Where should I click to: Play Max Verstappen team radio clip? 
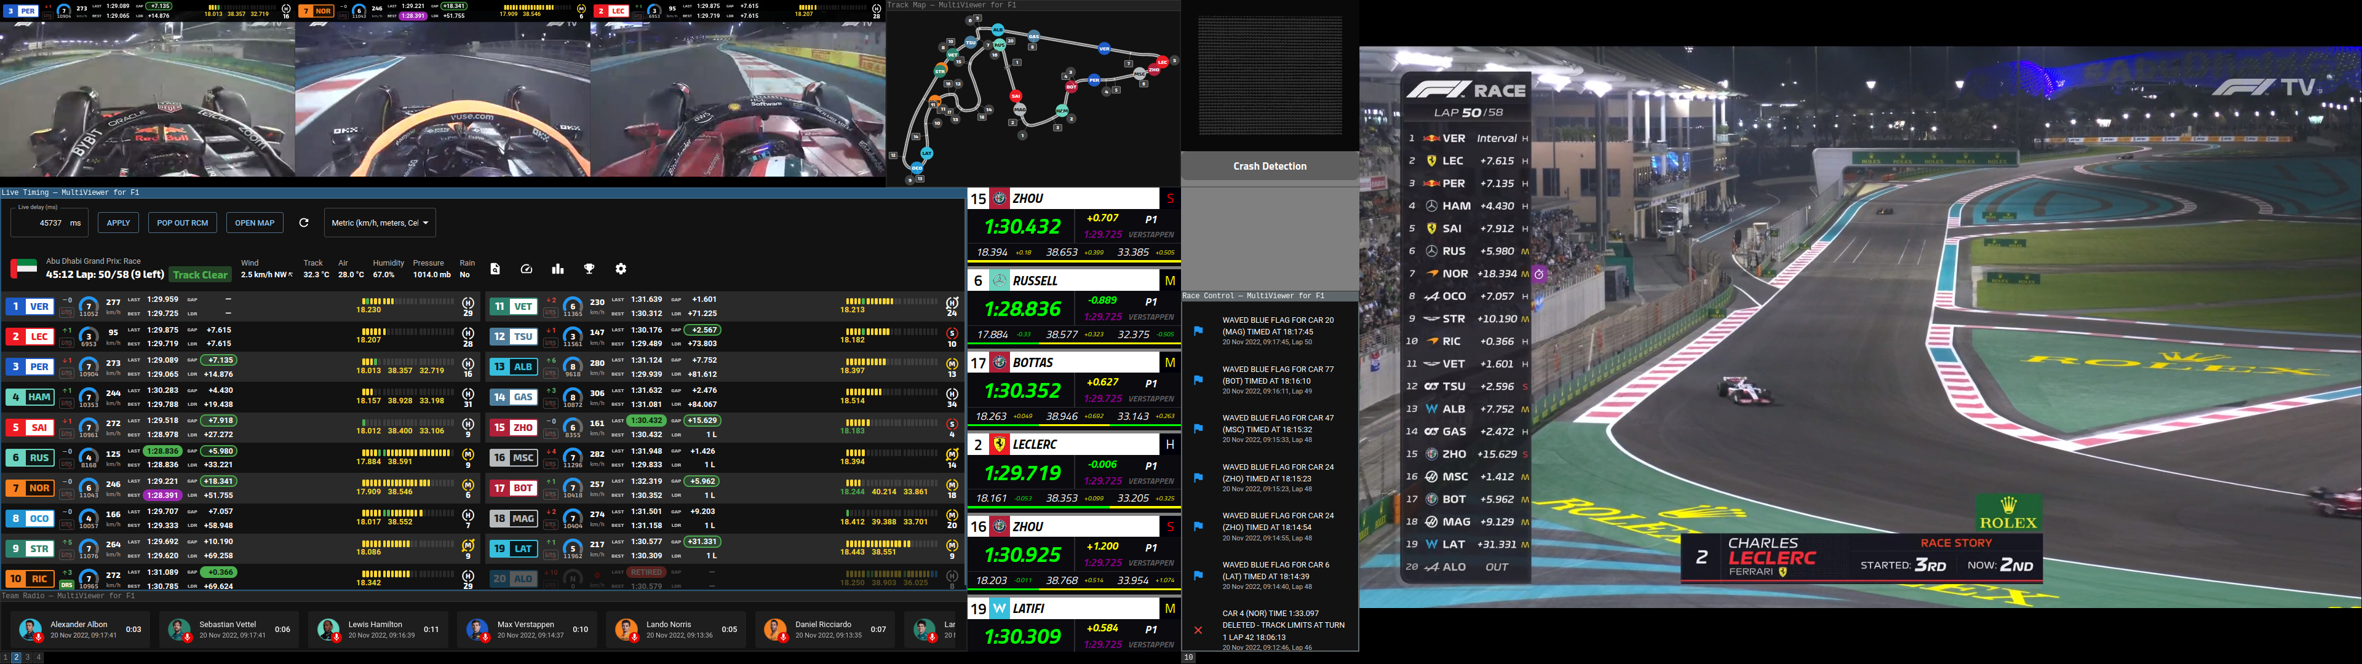point(477,630)
